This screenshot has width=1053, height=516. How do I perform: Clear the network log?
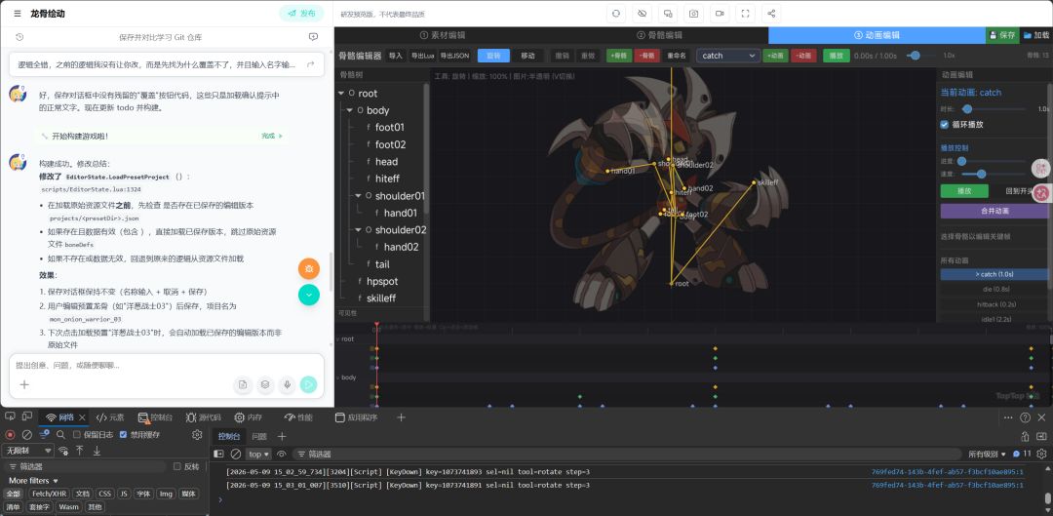click(x=27, y=435)
